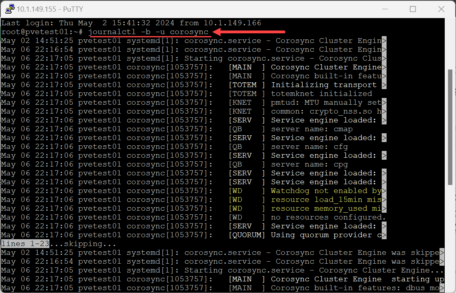Click the 'lines 1-23' pager status indicator
This screenshot has width=456, height=293.
25,244
